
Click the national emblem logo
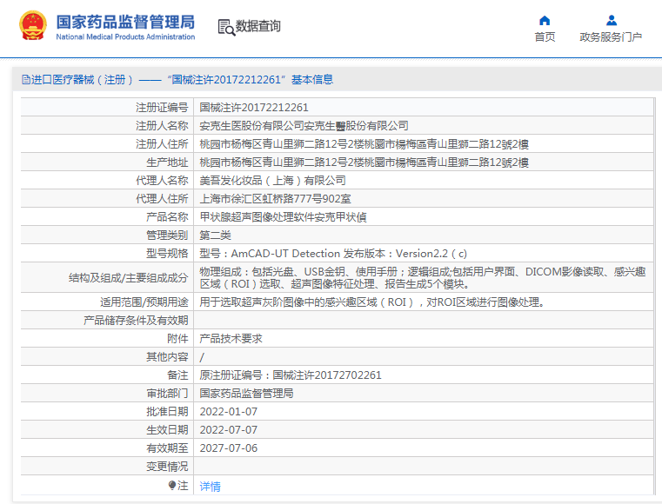[x=32, y=25]
